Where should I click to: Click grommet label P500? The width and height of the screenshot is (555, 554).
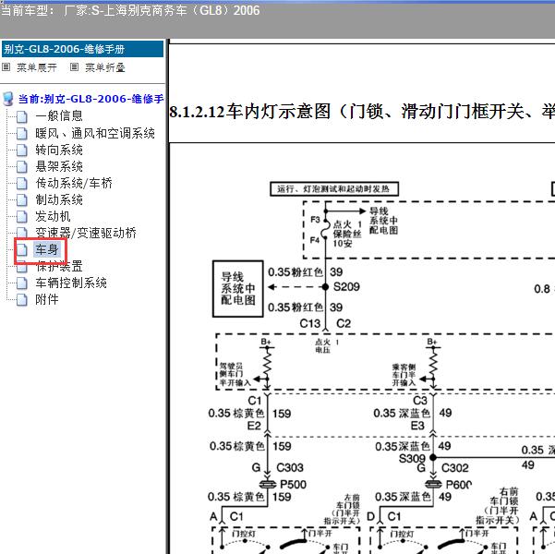point(293,484)
